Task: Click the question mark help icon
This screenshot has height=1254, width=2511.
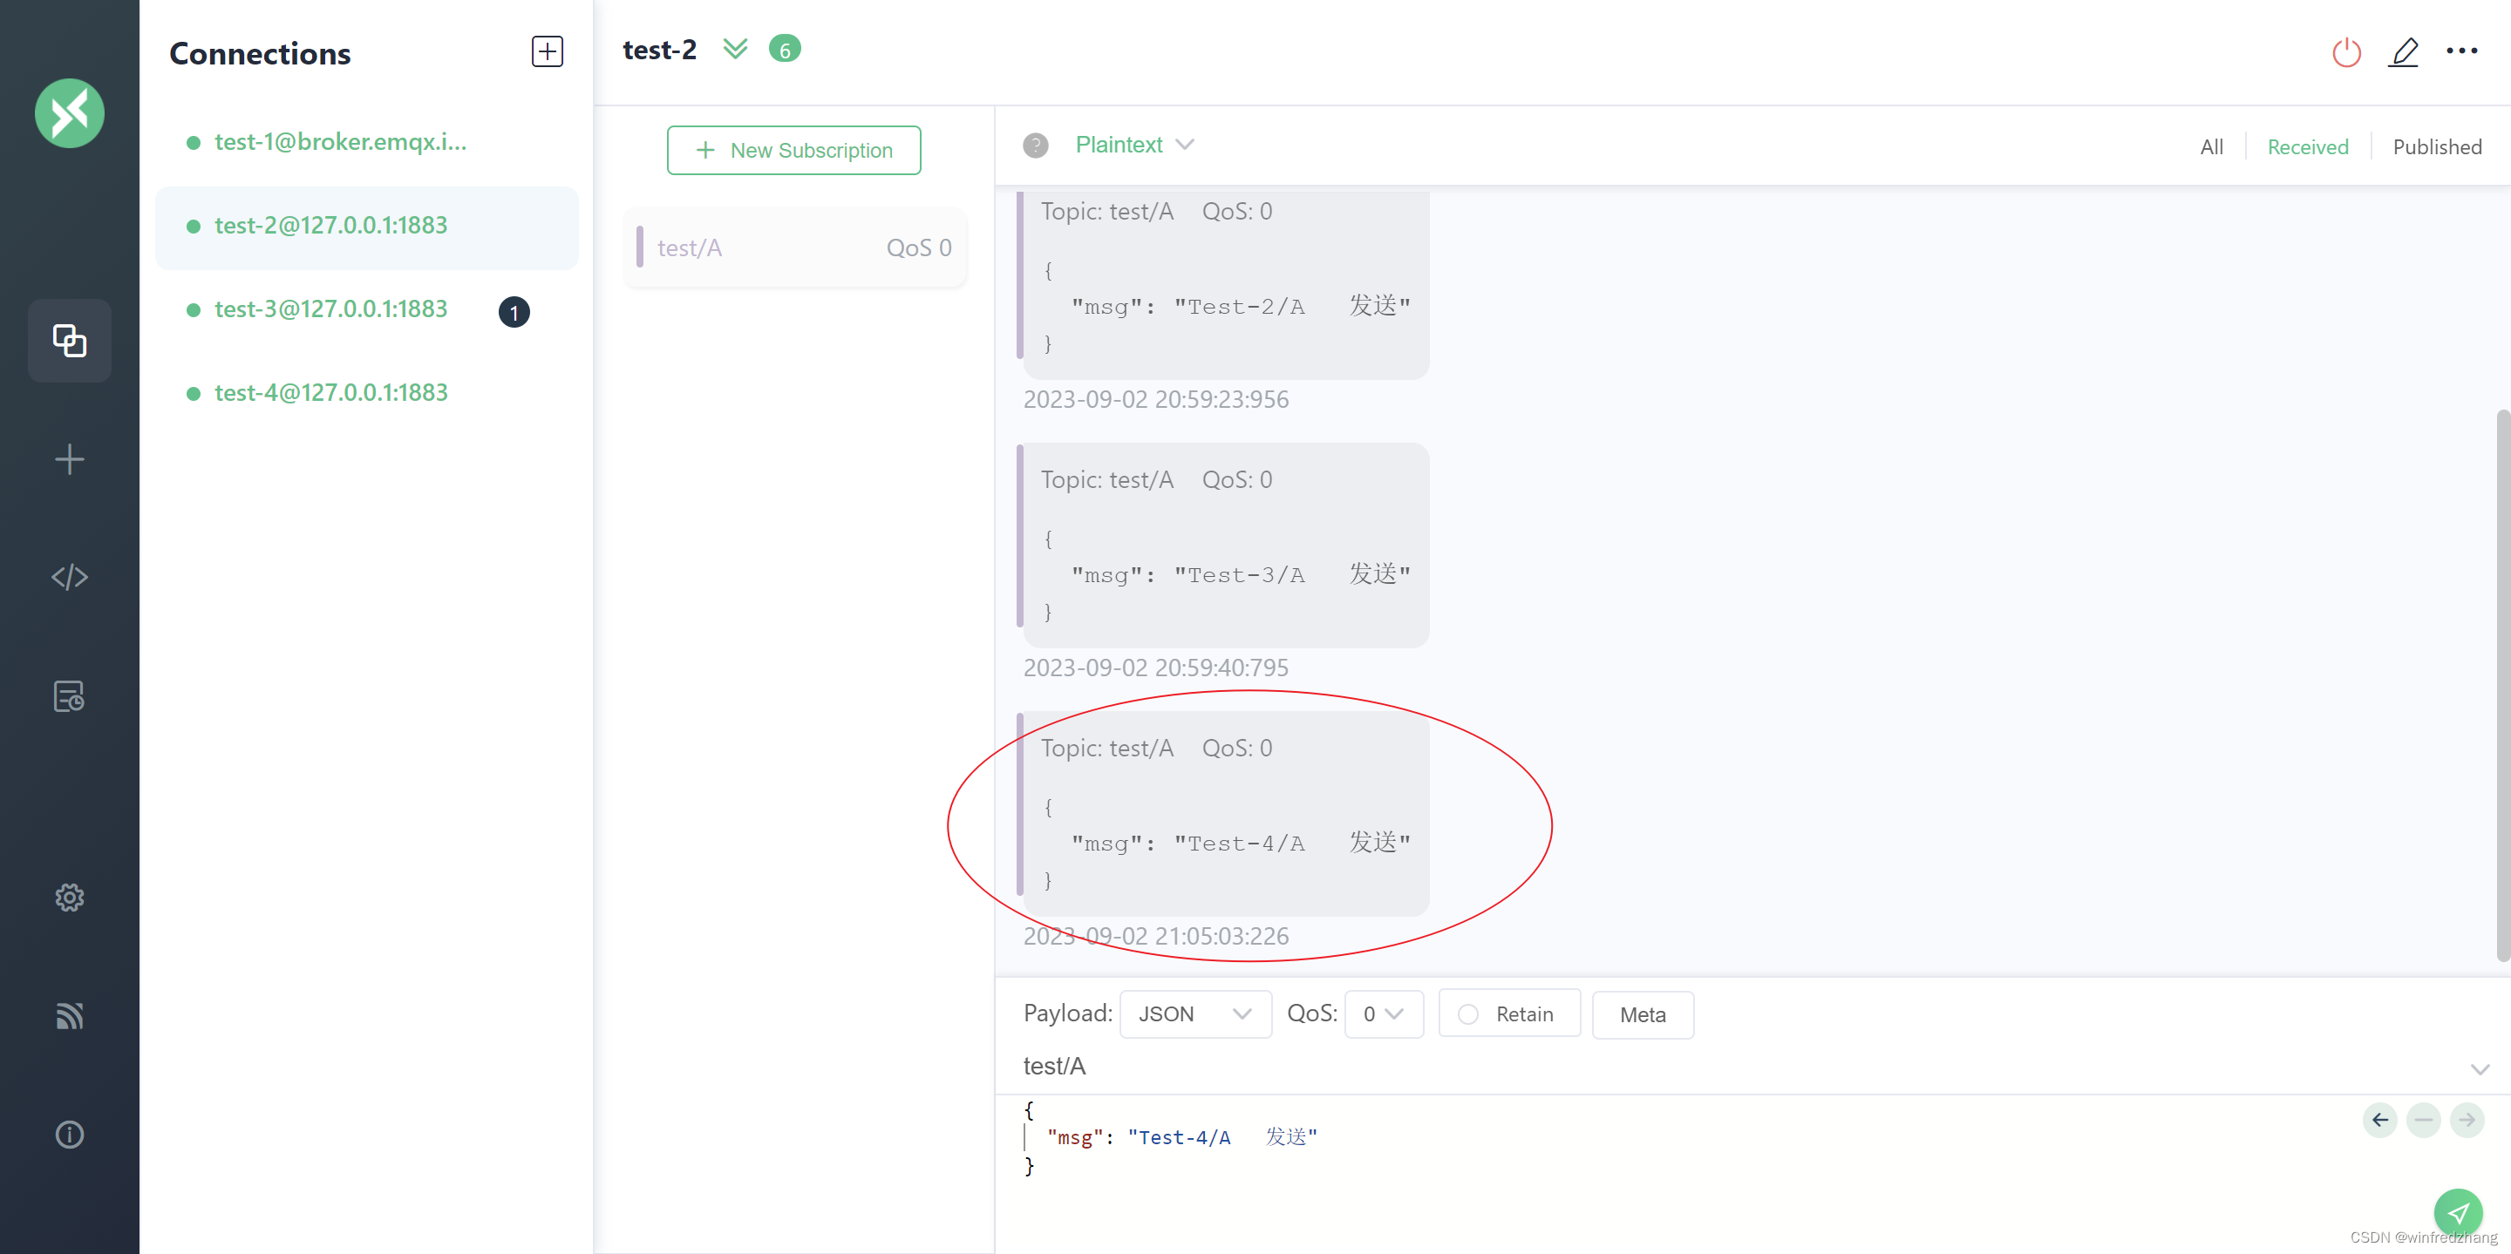Action: pos(1035,146)
